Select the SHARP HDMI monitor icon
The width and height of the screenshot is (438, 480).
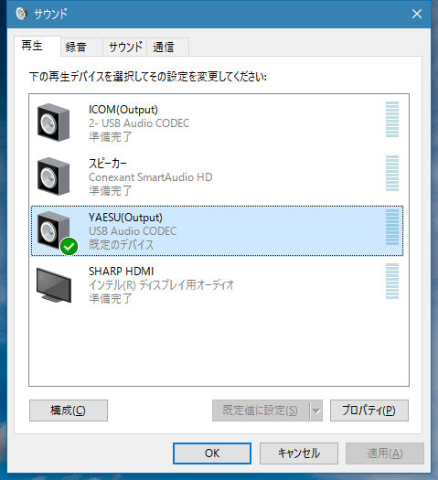click(54, 285)
